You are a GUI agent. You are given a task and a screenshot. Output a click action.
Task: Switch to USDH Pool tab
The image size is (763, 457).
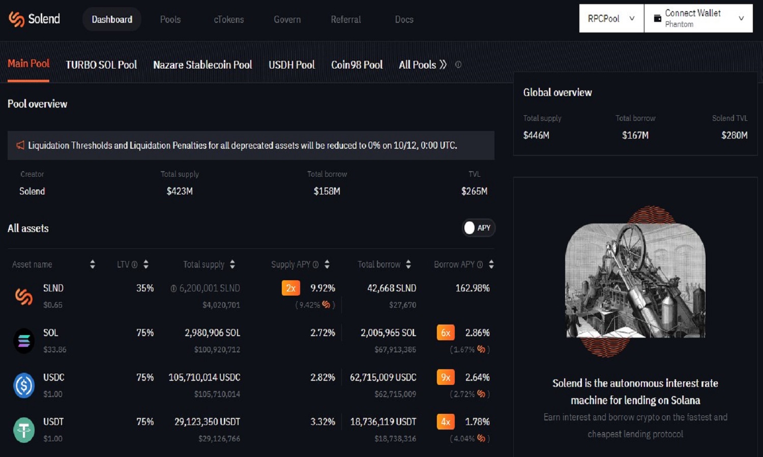click(x=291, y=65)
